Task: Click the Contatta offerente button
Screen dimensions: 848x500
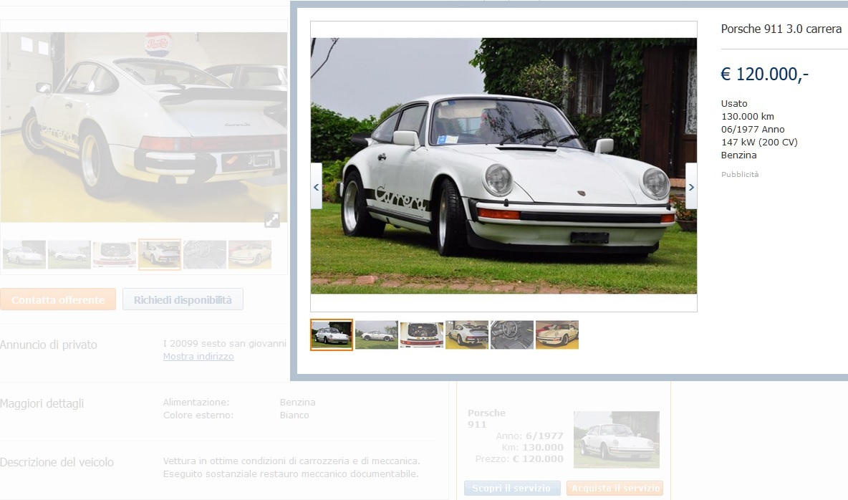Action: pos(58,299)
